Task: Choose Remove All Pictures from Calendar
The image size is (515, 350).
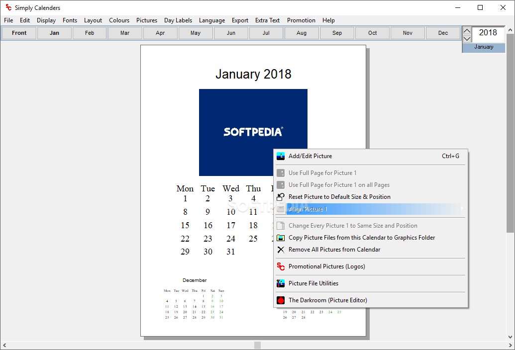Action: 334,250
